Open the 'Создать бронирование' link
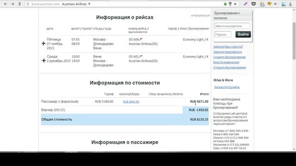 (x=229, y=57)
